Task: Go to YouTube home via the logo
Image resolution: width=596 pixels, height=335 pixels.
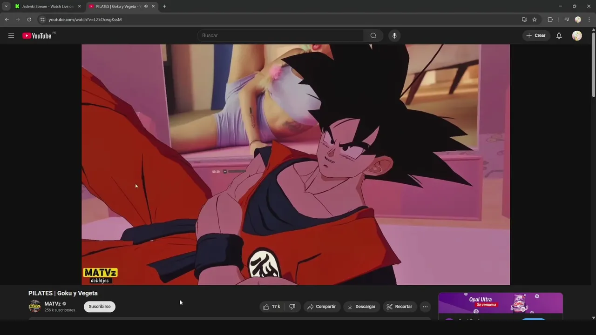Action: pyautogui.click(x=37, y=36)
